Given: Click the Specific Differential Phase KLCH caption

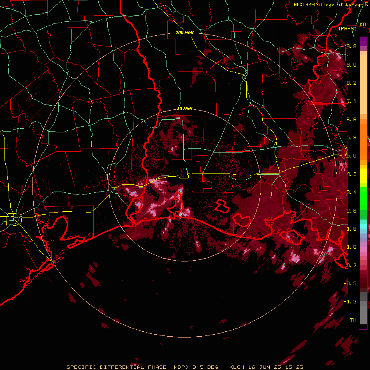Looking at the screenshot, I should pyautogui.click(x=185, y=367).
